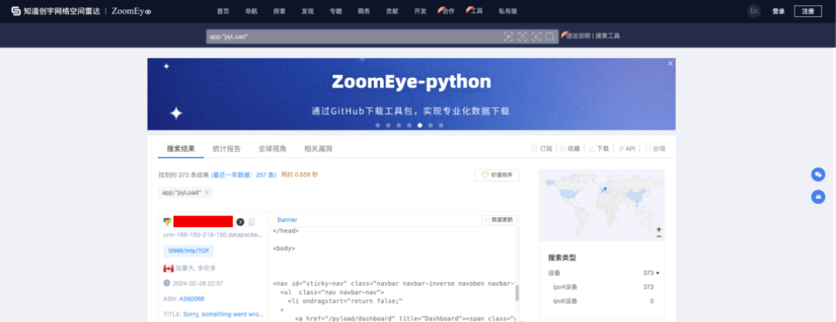Open the 语法说明 link

coord(578,36)
